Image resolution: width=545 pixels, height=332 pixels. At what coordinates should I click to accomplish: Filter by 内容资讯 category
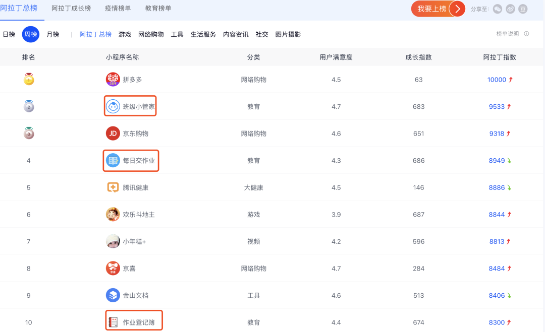click(236, 34)
